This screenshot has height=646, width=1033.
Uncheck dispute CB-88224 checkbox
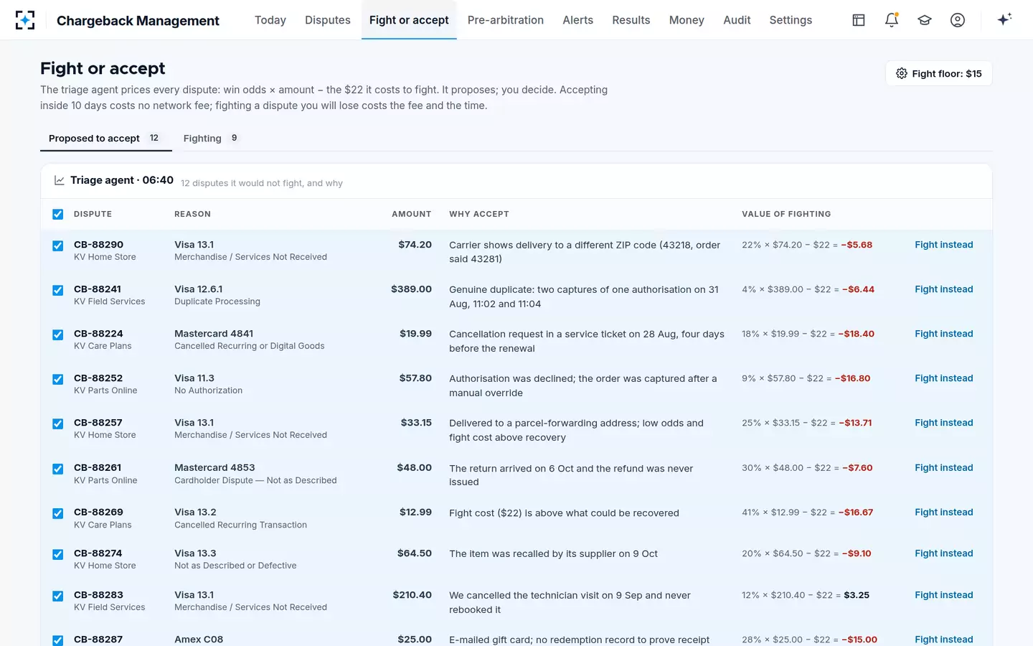[58, 334]
